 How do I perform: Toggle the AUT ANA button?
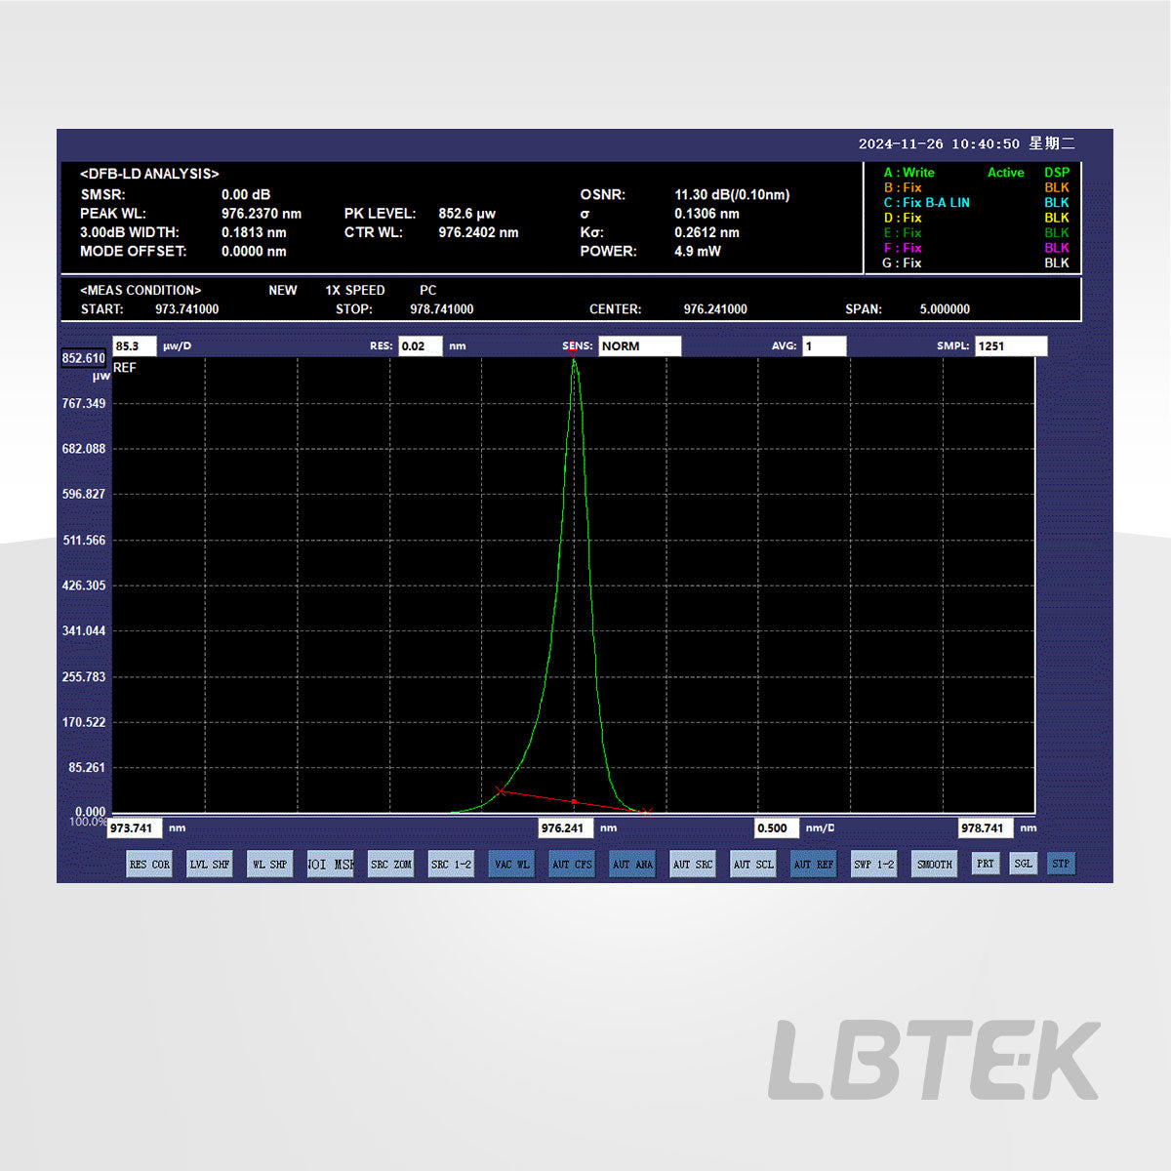(632, 864)
